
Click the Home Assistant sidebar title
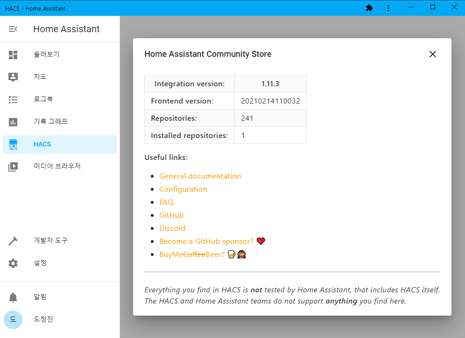(66, 29)
